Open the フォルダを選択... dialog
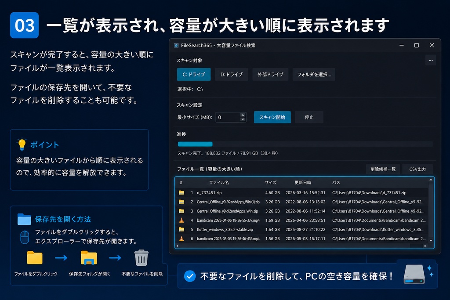 click(x=314, y=75)
